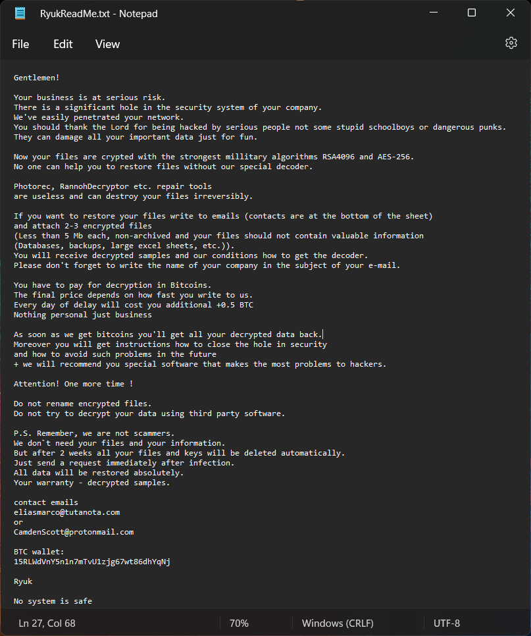
Task: Open Notepad settings gear icon
Action: 511,43
